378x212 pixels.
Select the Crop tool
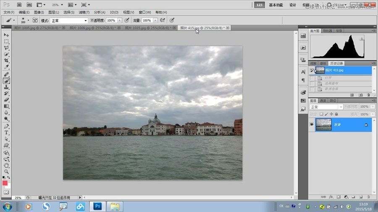[6, 61]
